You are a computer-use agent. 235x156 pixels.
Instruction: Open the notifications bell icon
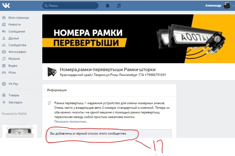108,5
